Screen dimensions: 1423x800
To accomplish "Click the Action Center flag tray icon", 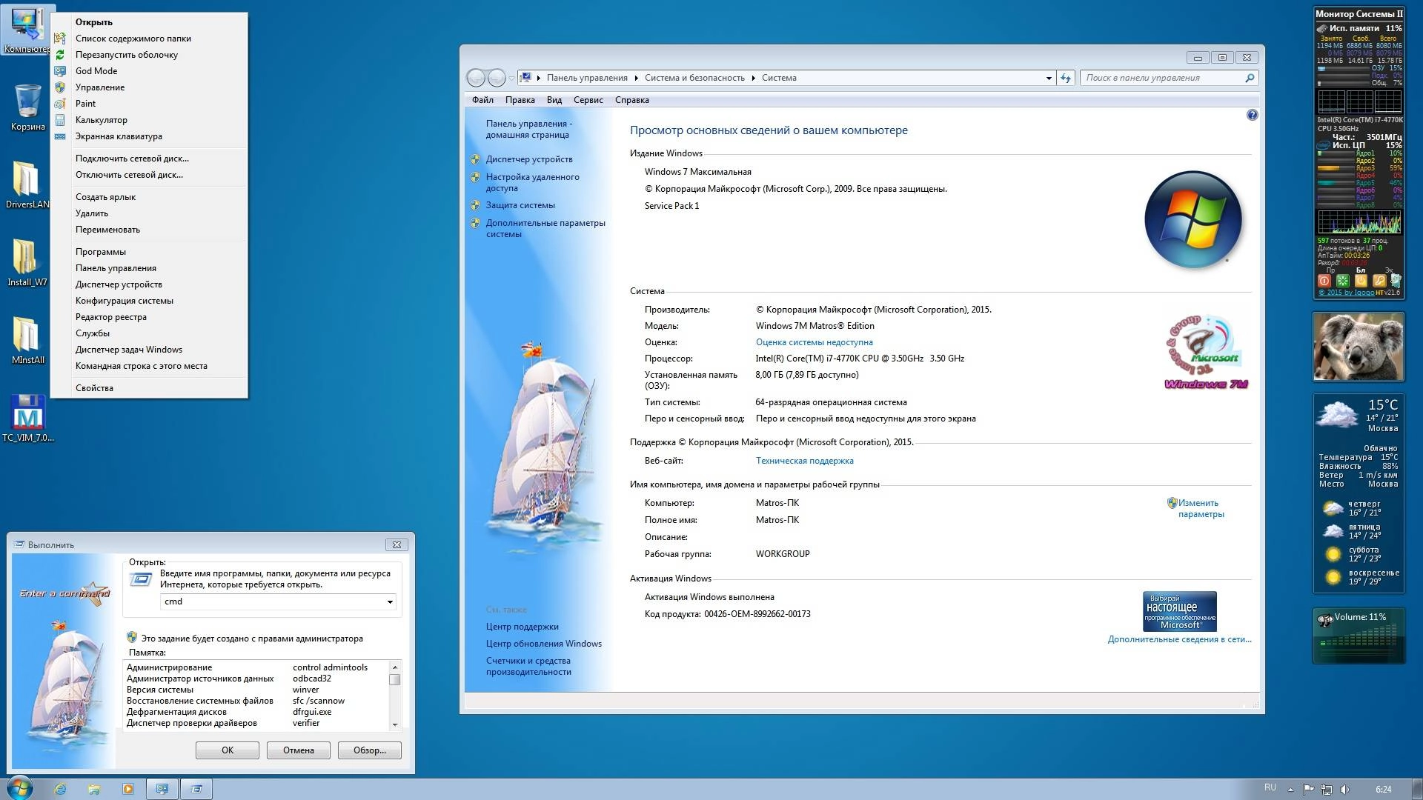I will [1308, 790].
